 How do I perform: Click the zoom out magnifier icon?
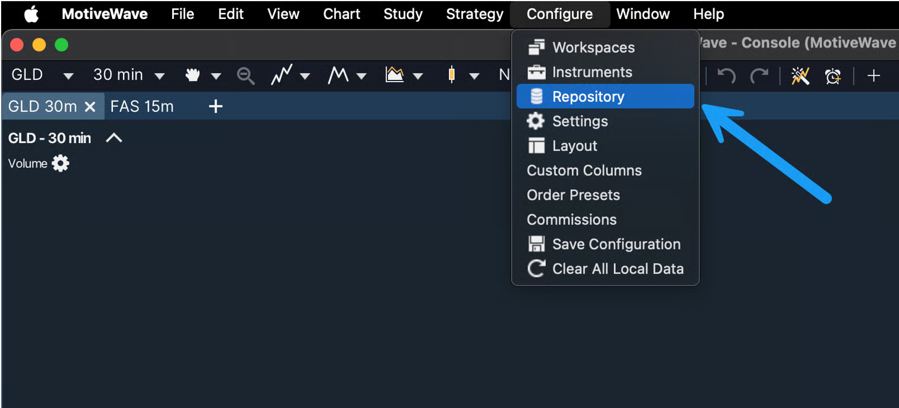click(245, 76)
